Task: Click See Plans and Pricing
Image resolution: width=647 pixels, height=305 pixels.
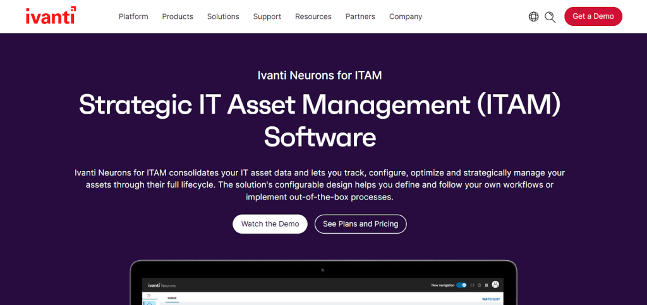Action: 360,224
